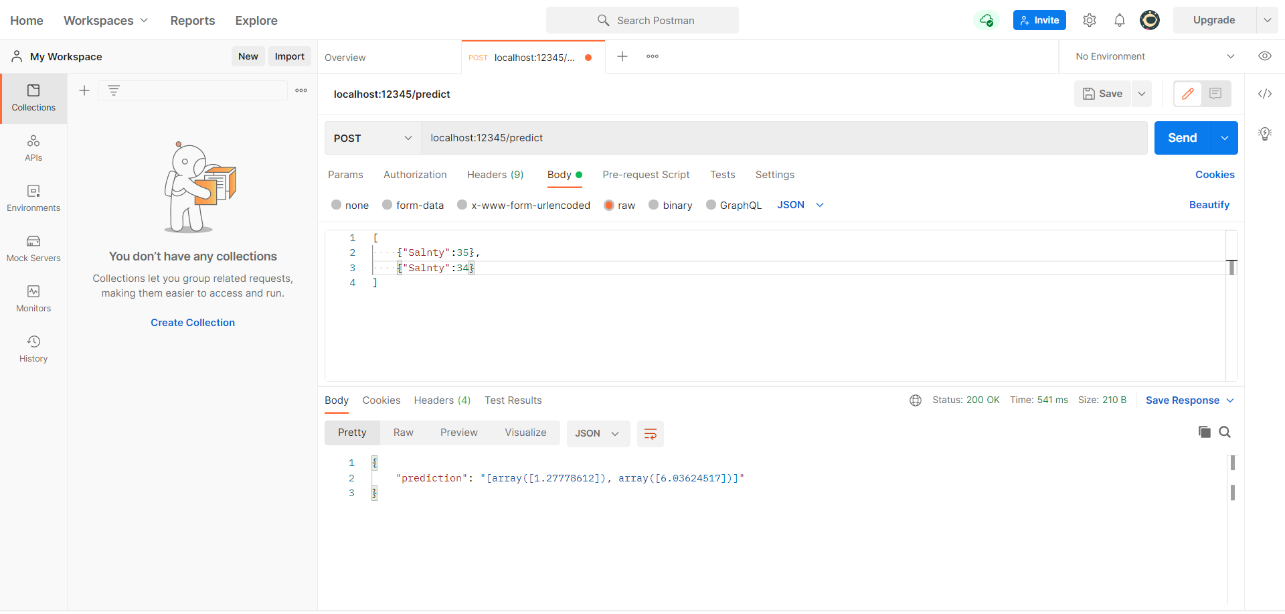Open the settings gear icon

tap(1089, 20)
